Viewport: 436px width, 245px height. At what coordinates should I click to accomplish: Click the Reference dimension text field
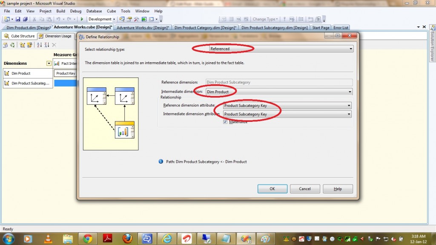click(x=279, y=82)
